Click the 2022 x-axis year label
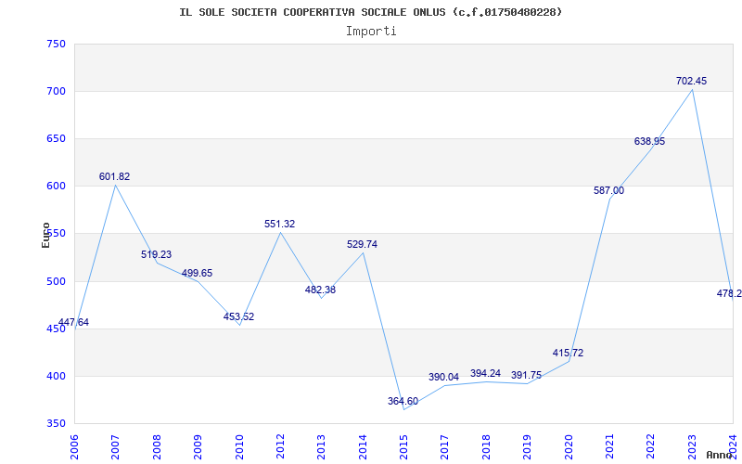 coord(651,446)
